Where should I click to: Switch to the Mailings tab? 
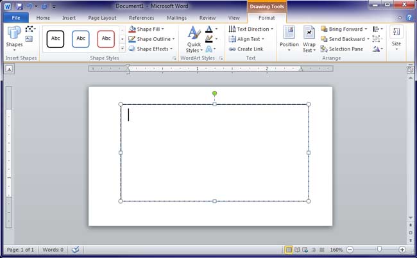tap(176, 18)
